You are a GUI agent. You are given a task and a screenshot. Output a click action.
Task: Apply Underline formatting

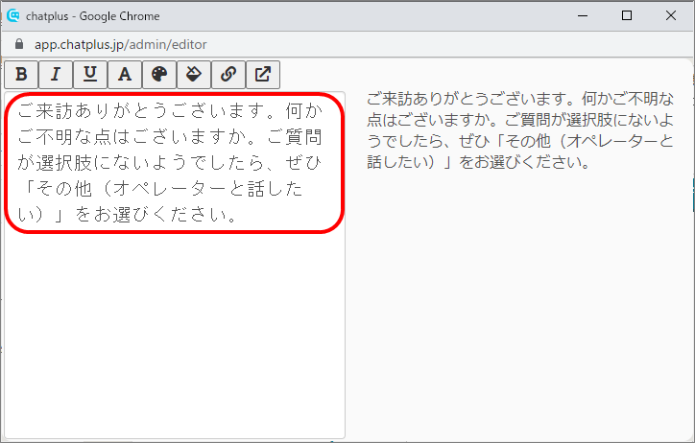(90, 75)
